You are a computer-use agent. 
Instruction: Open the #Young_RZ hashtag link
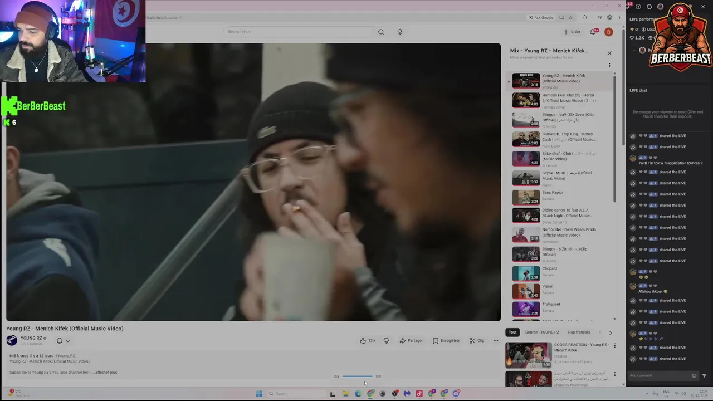65,356
